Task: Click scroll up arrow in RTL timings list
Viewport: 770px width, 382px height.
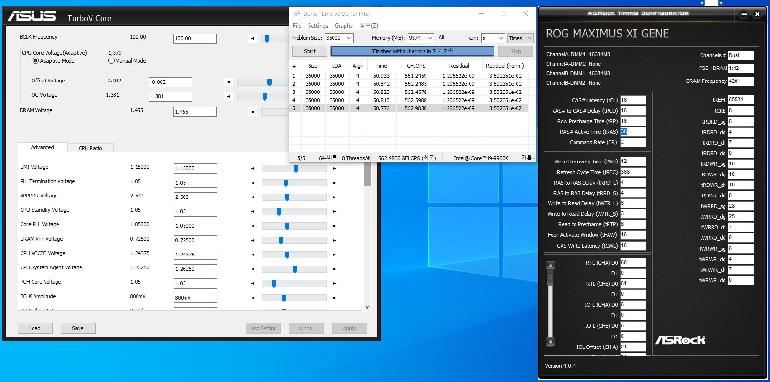Action: 551,265
